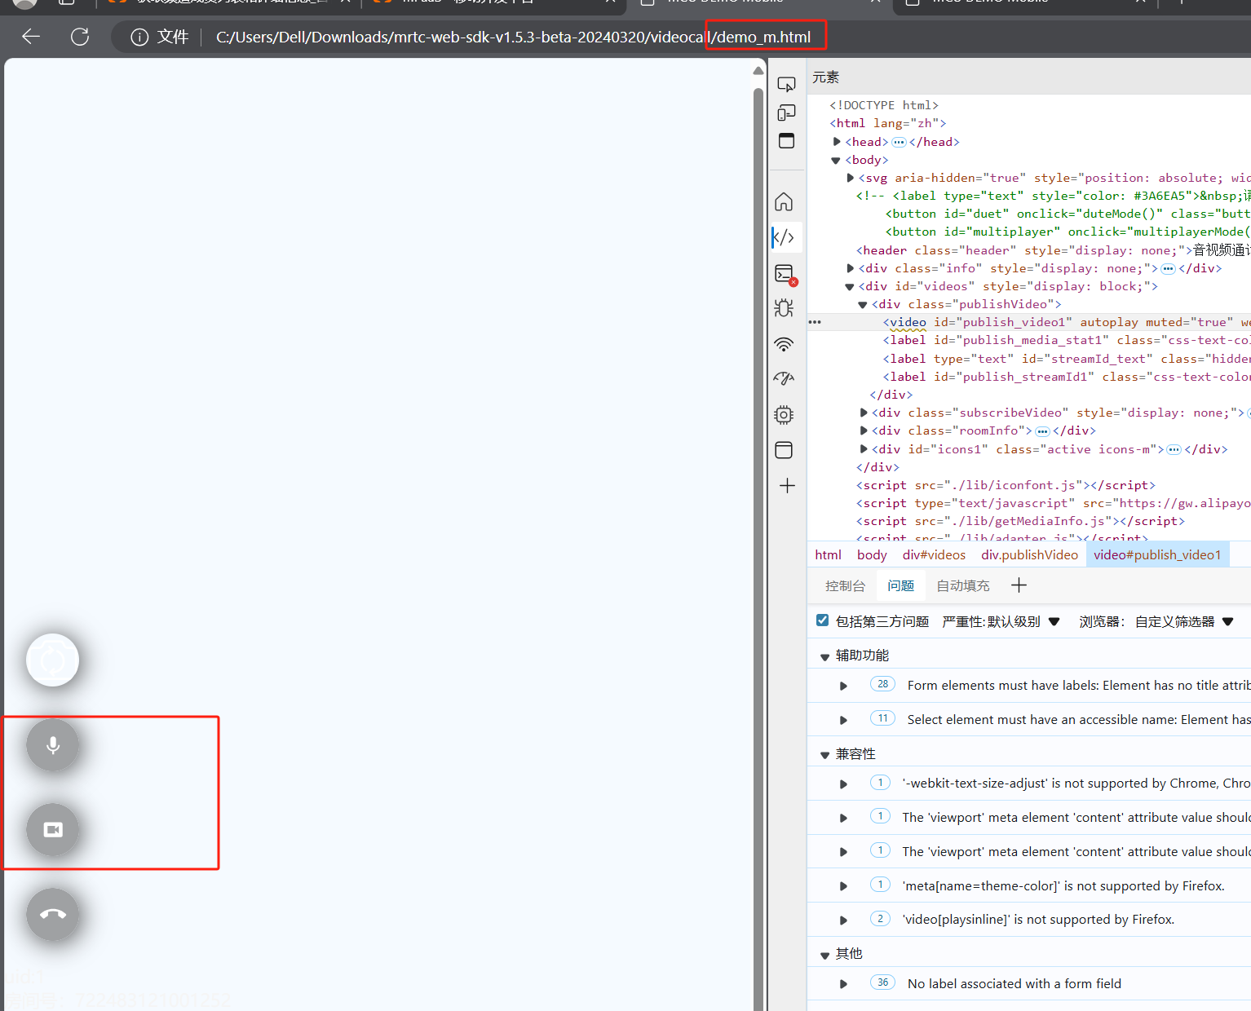Open the Sources bug icon tool
Screen dimensions: 1251x1011
[784, 308]
